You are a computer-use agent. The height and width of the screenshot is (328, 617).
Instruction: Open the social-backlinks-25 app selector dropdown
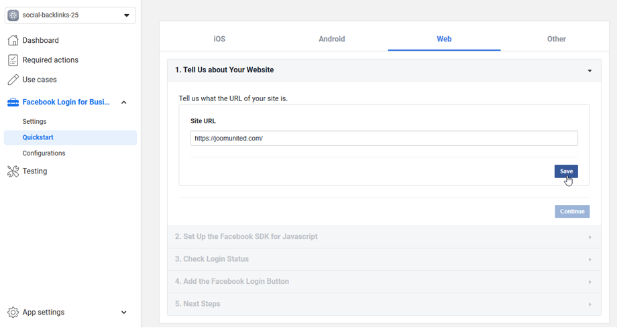point(126,15)
